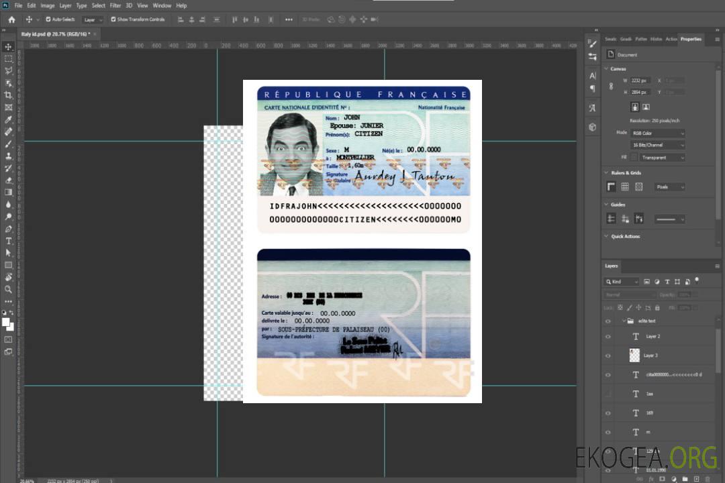This screenshot has height=483, width=725.
Task: Open the 3D panel cube icon
Action: [592, 127]
